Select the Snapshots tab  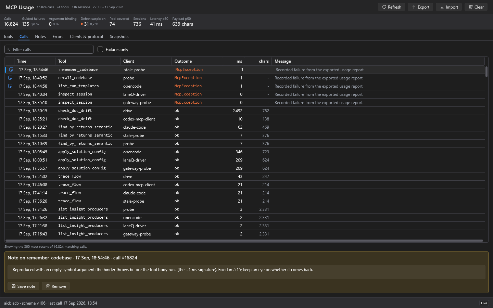tap(119, 37)
